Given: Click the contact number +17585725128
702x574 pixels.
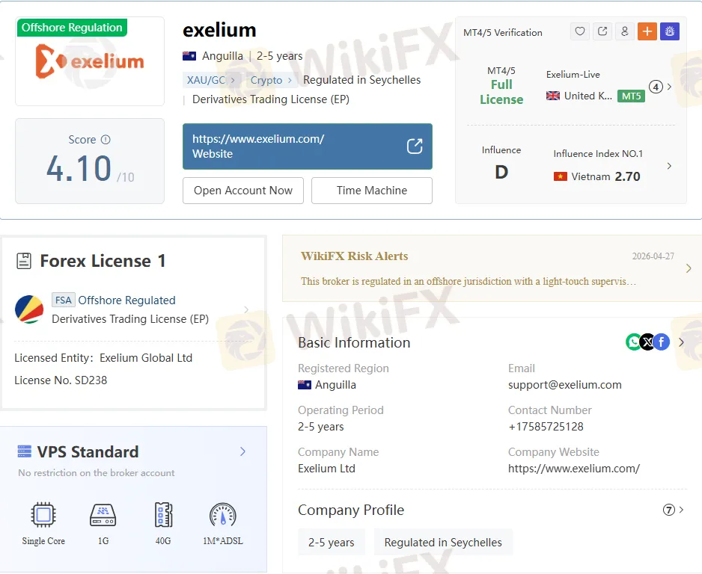Looking at the screenshot, I should [546, 427].
